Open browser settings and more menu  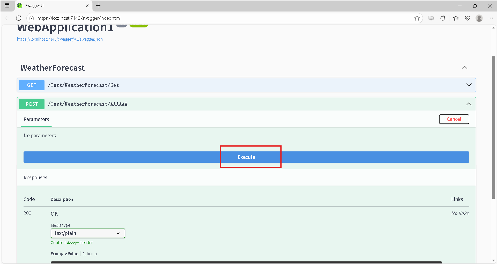click(x=491, y=18)
